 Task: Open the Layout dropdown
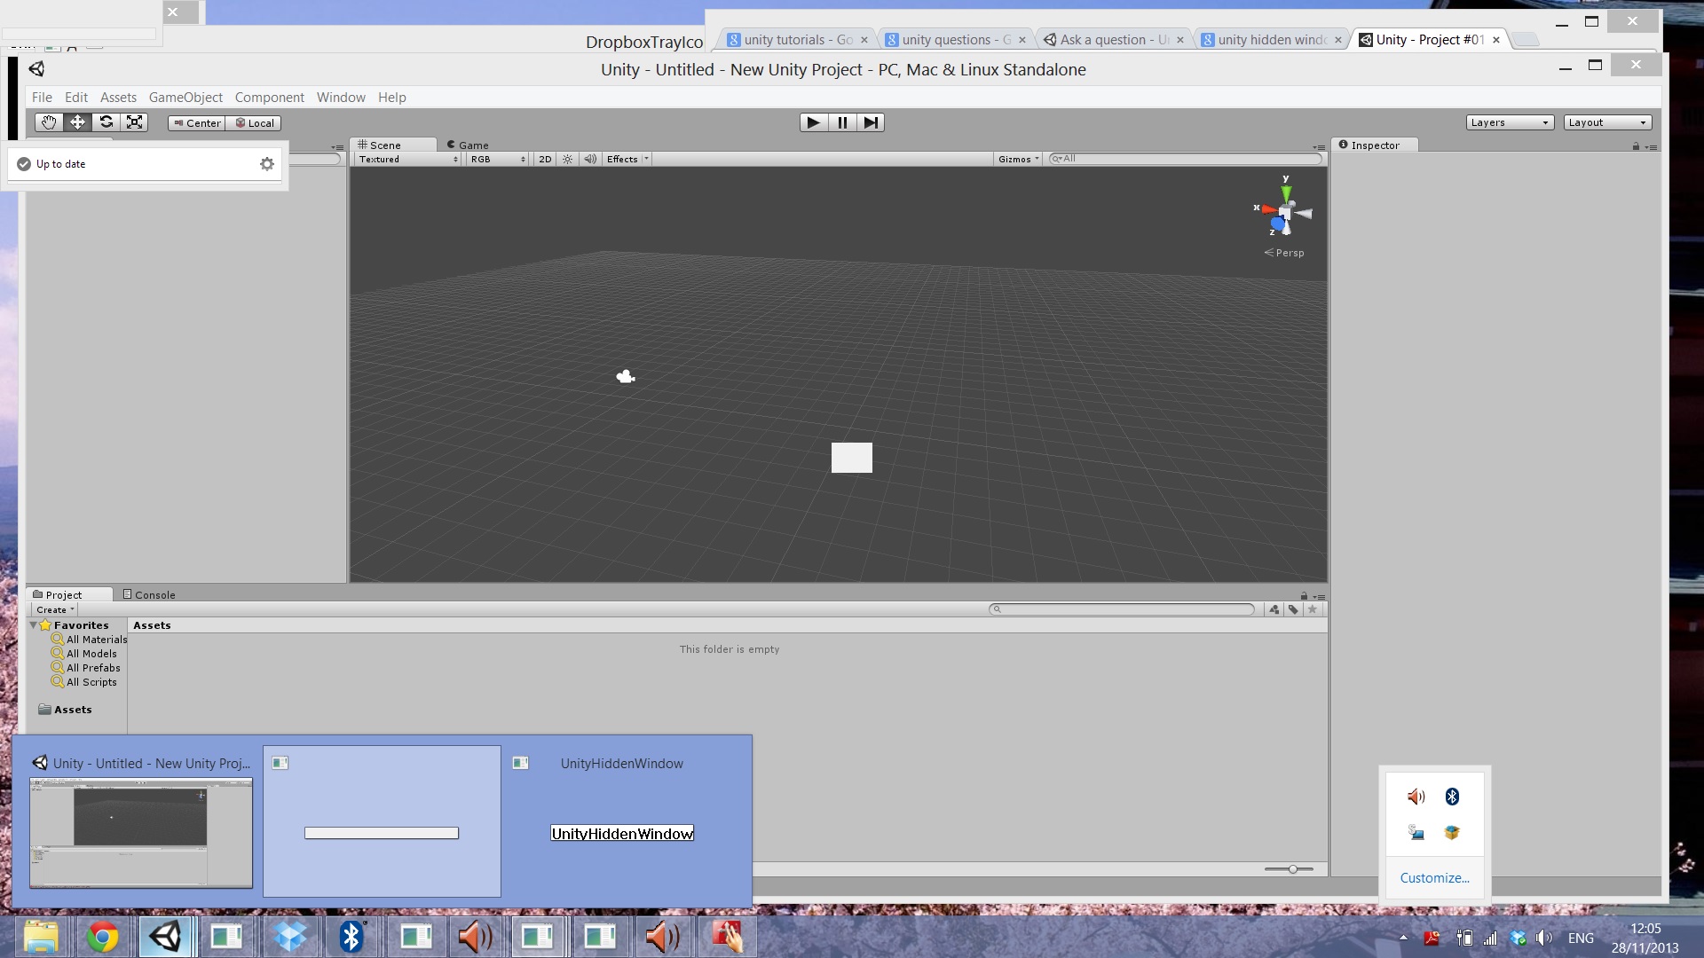coord(1607,122)
